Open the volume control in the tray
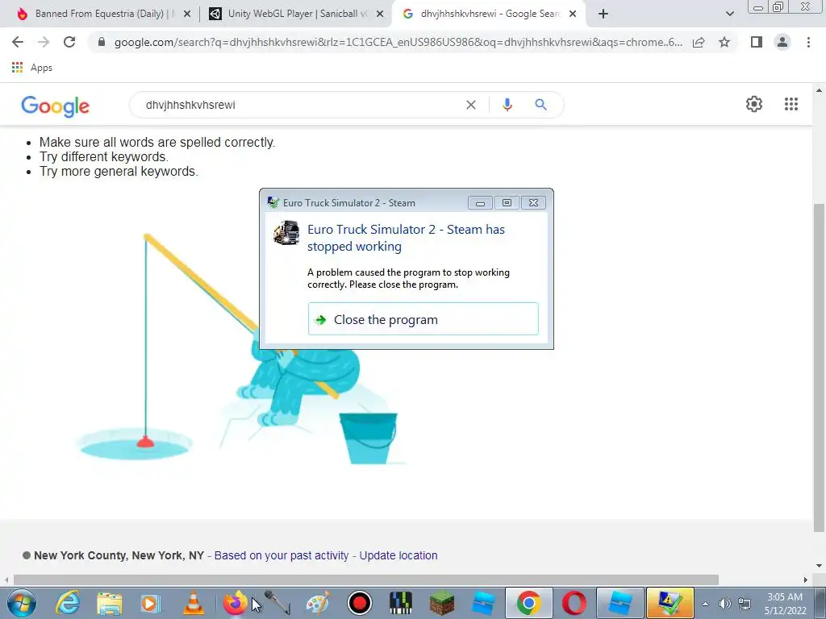 click(x=725, y=604)
